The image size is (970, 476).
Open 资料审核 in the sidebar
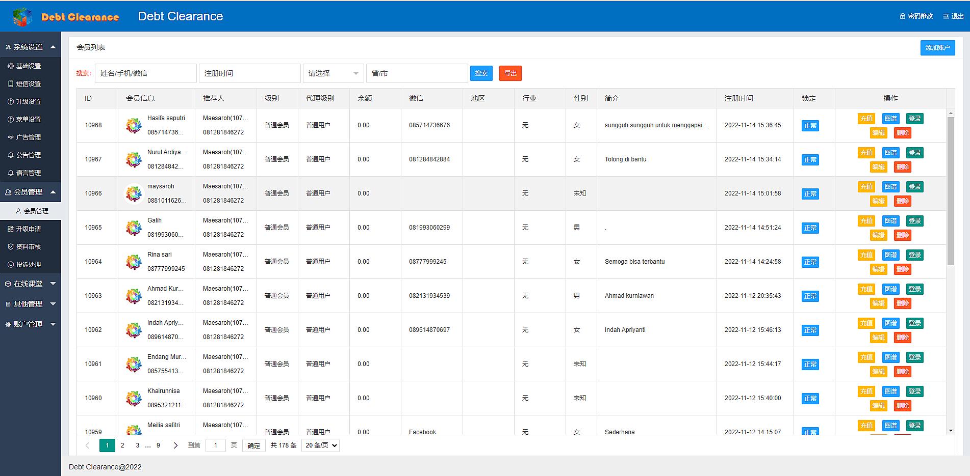tap(28, 247)
